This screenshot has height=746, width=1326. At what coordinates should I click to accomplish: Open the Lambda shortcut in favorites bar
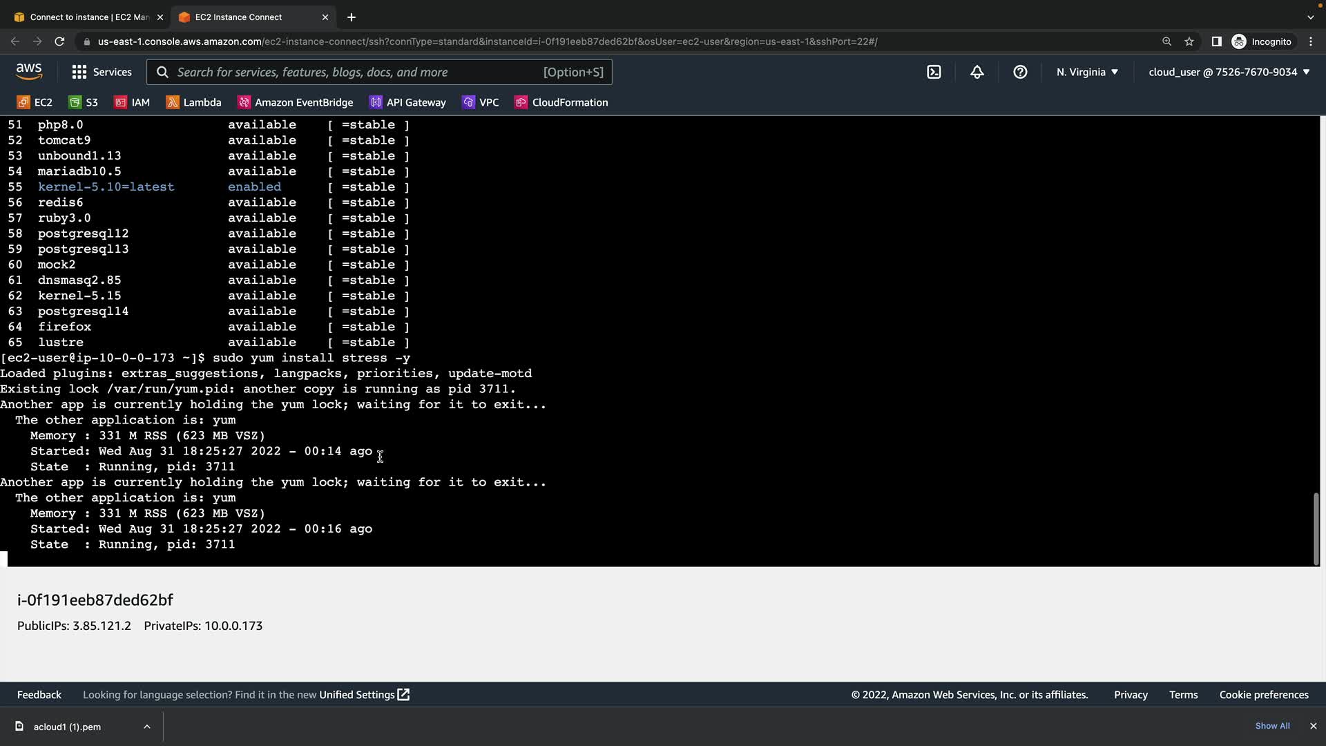(193, 102)
